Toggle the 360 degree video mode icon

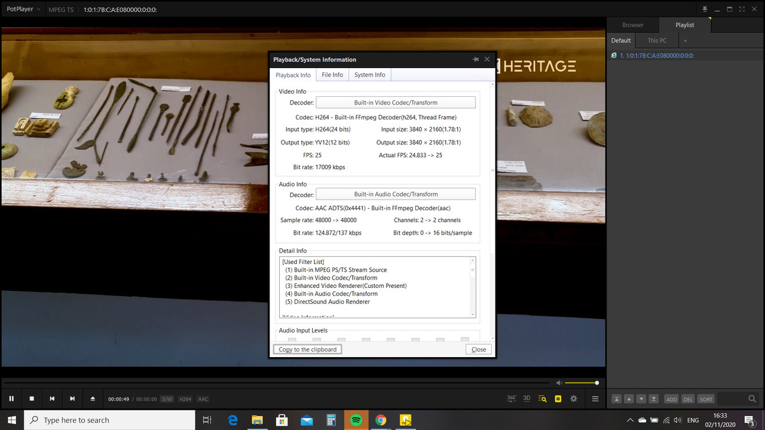(512, 398)
